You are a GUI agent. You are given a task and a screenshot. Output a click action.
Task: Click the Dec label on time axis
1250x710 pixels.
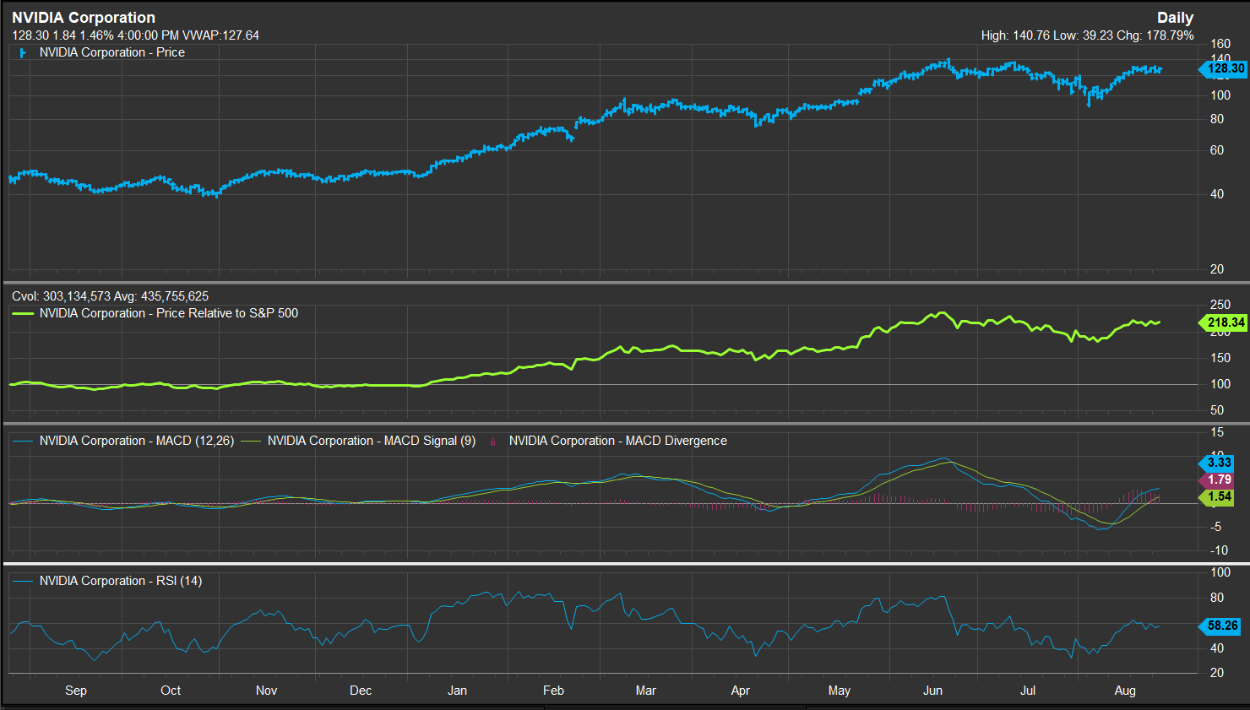(361, 691)
